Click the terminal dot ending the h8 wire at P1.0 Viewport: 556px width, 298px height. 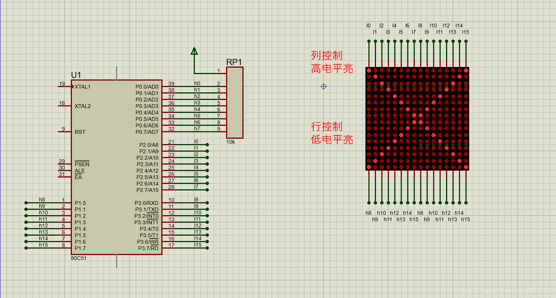[26, 203]
